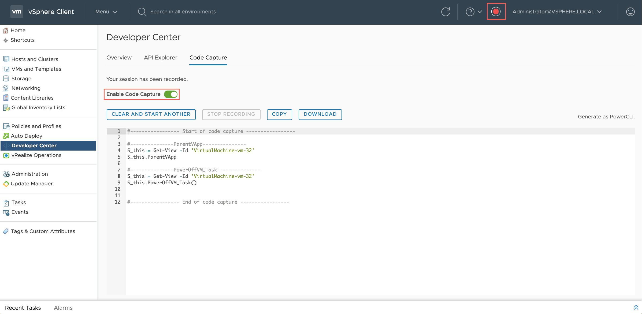Viewport: 642px width, 314px height.
Task: Open the Help dropdown chevron
Action: coord(480,12)
